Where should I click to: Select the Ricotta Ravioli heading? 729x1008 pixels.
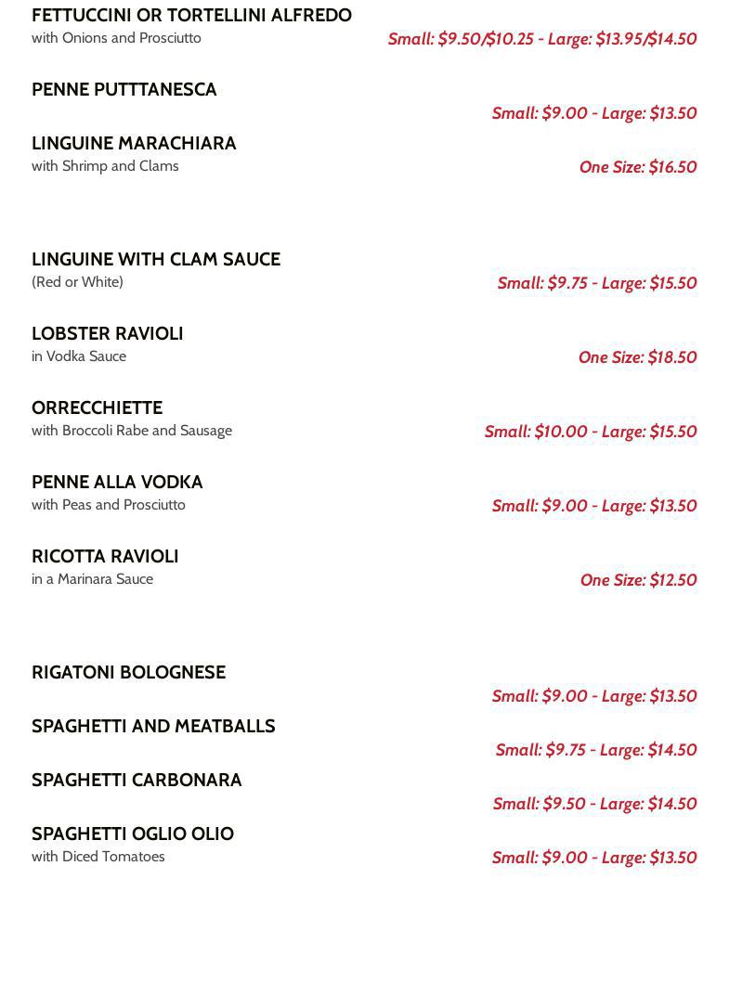point(105,557)
